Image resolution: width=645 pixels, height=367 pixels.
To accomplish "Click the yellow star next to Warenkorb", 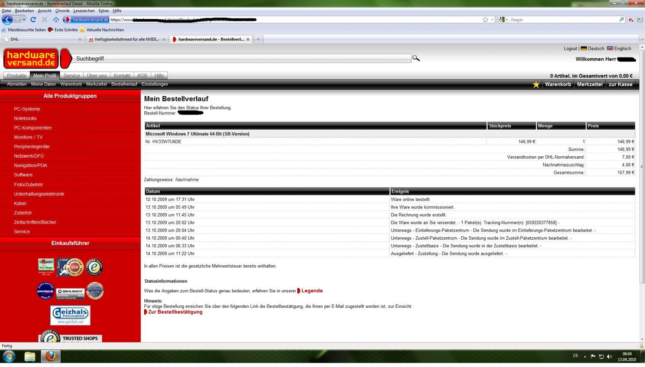I will coord(536,85).
